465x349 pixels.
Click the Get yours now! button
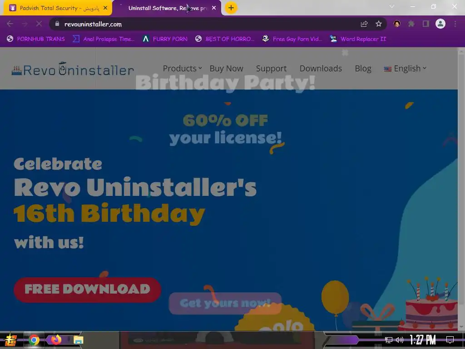[225, 303]
